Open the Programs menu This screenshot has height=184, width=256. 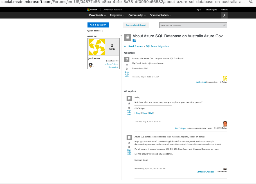click(x=117, y=15)
